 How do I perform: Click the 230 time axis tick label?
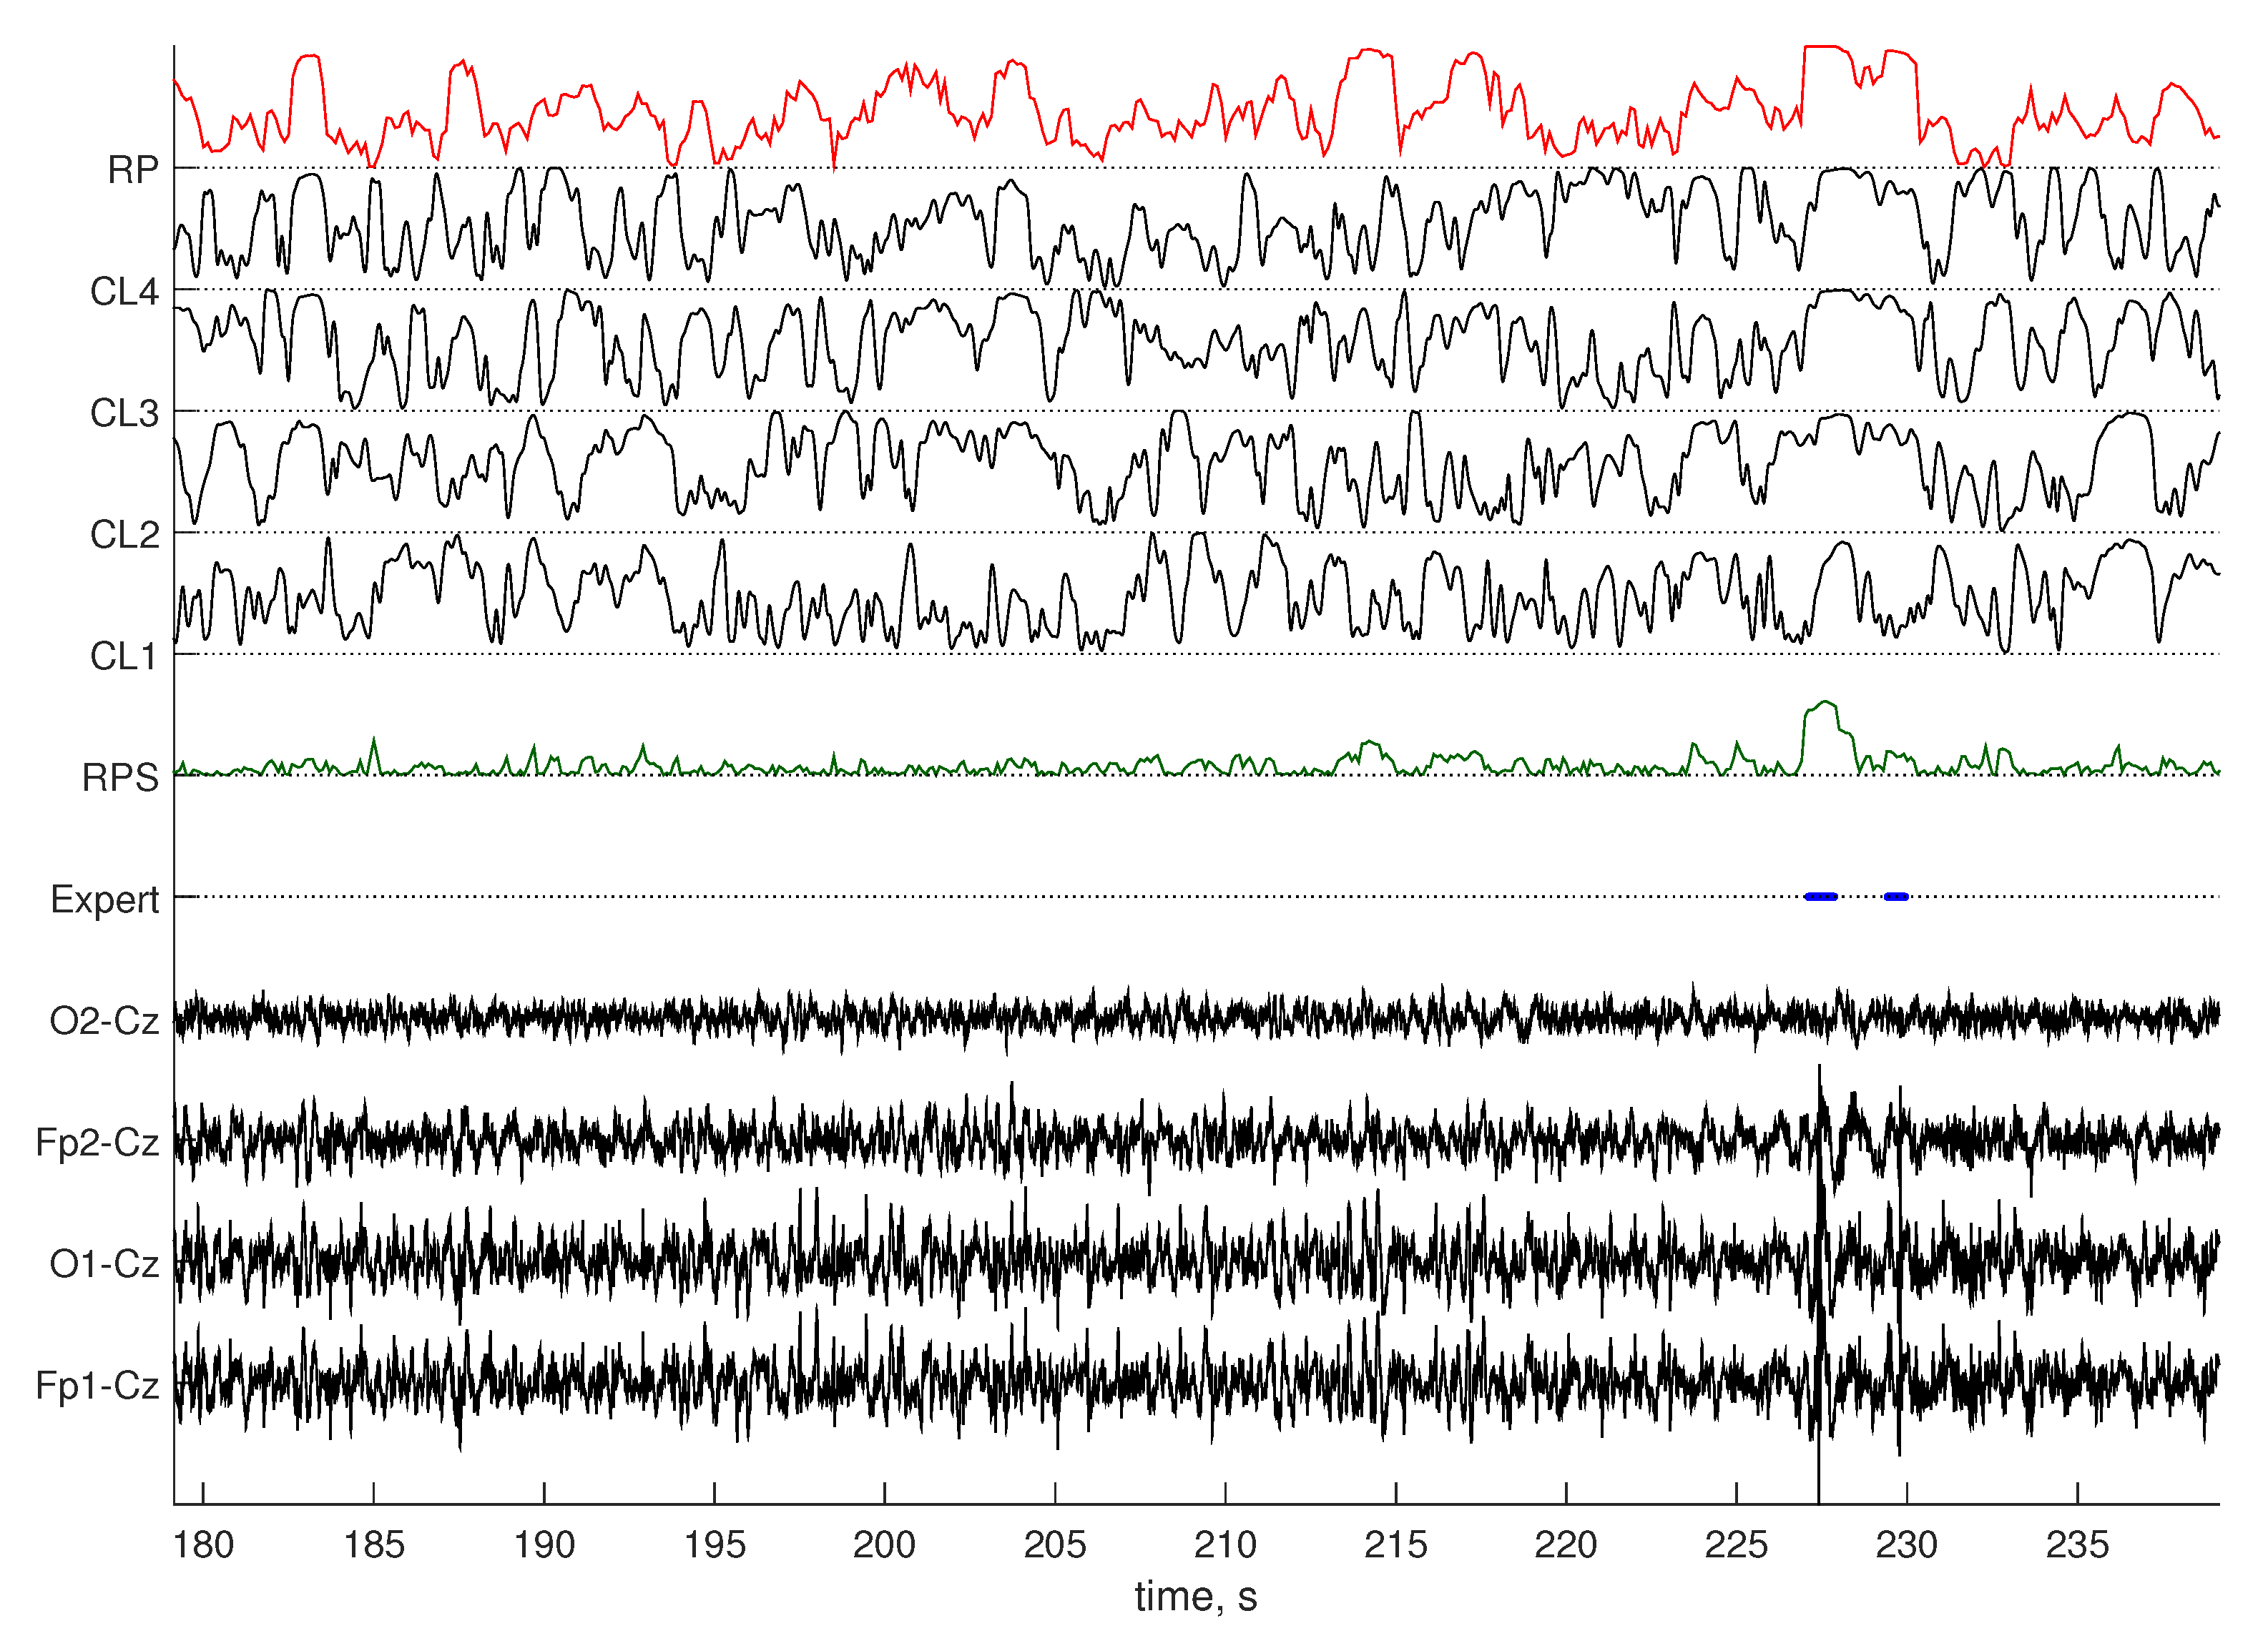tap(1906, 1545)
